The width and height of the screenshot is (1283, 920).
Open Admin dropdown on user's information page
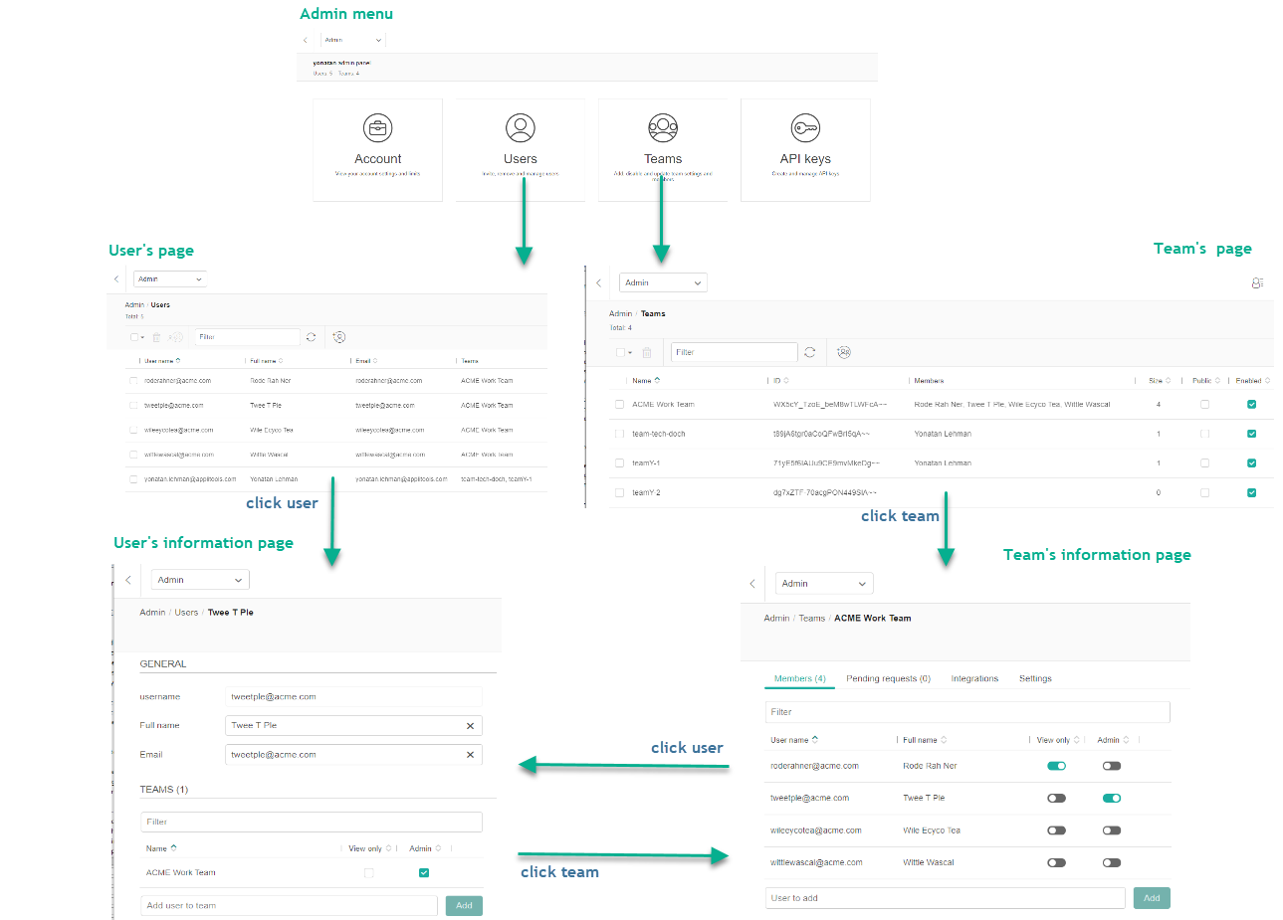[200, 580]
